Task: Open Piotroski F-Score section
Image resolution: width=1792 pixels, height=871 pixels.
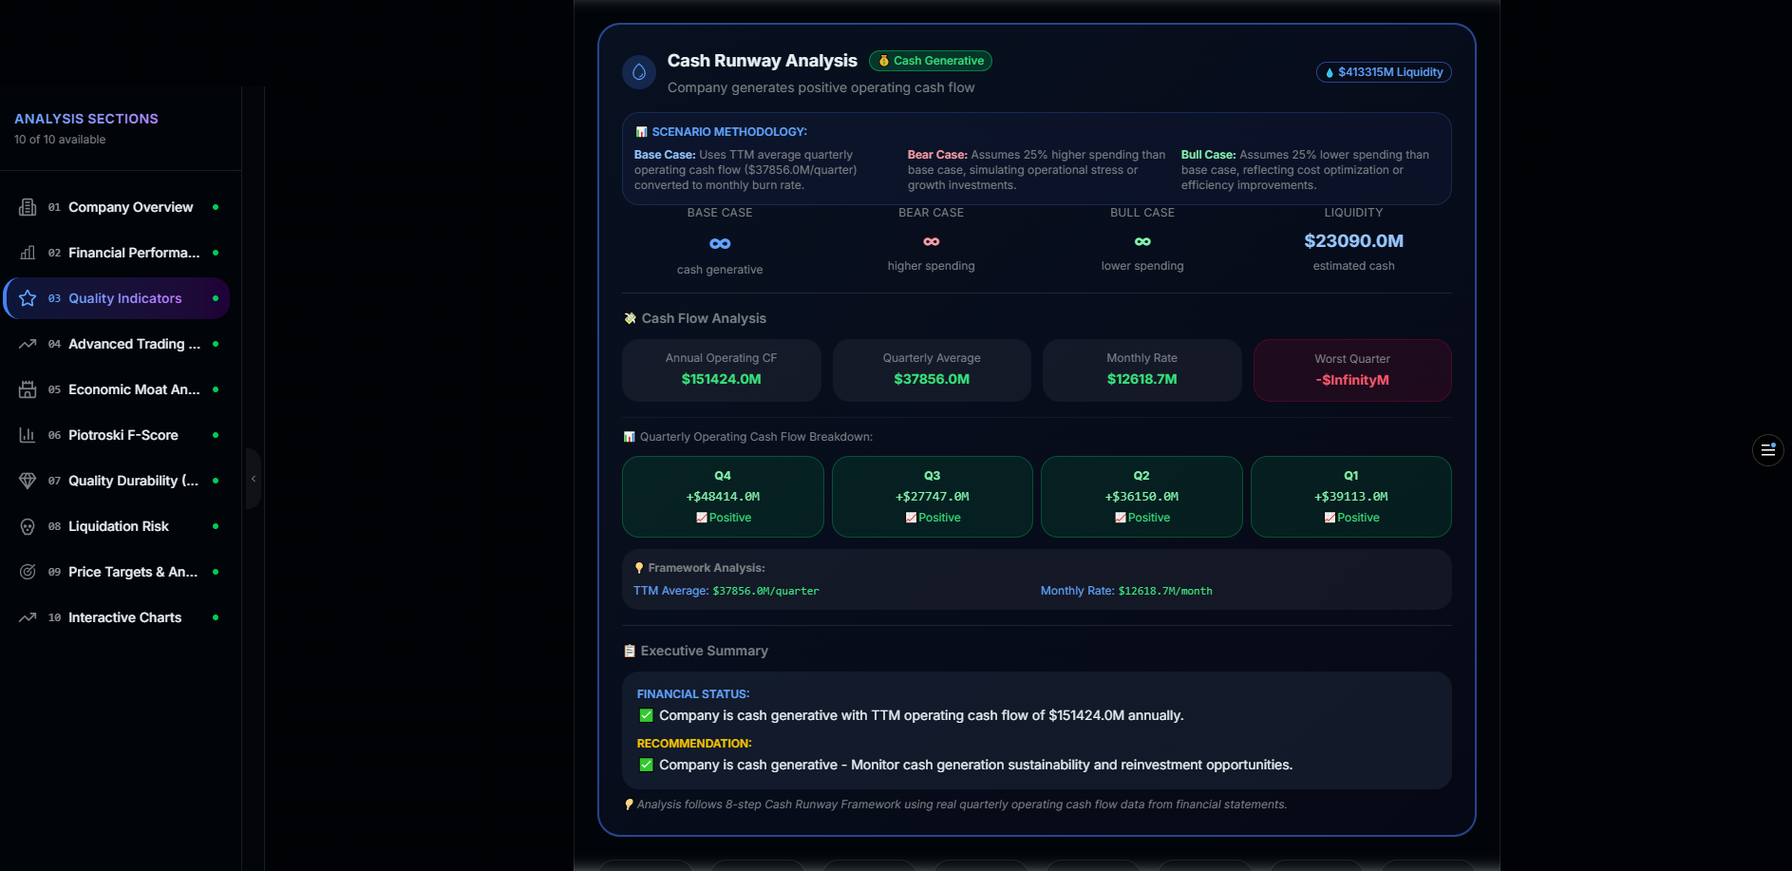Action: [117, 435]
